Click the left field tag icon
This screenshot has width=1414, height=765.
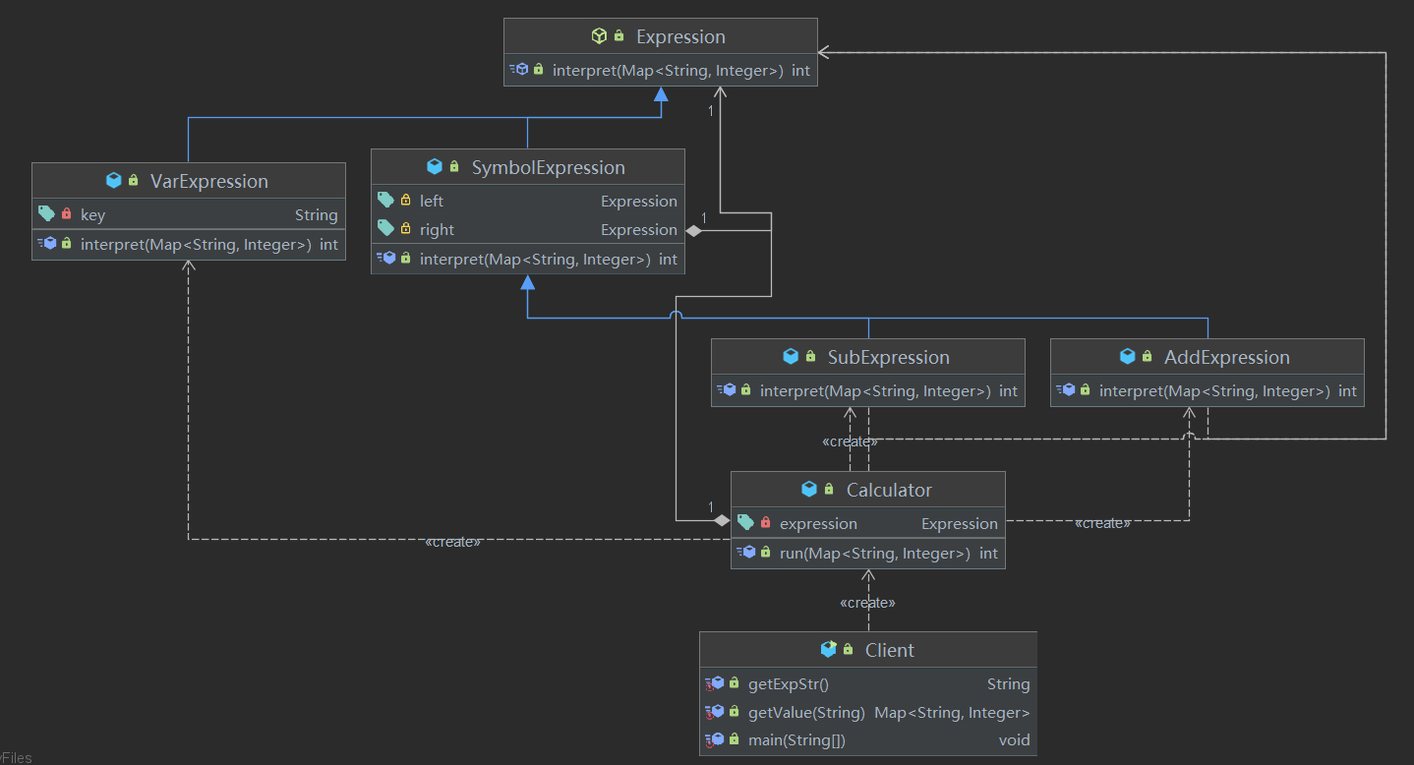385,200
